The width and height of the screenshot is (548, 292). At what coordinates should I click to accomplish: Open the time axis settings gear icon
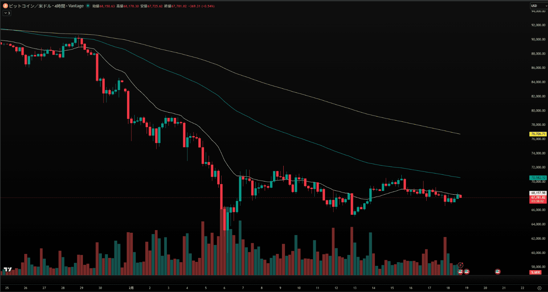pyautogui.click(x=539, y=288)
